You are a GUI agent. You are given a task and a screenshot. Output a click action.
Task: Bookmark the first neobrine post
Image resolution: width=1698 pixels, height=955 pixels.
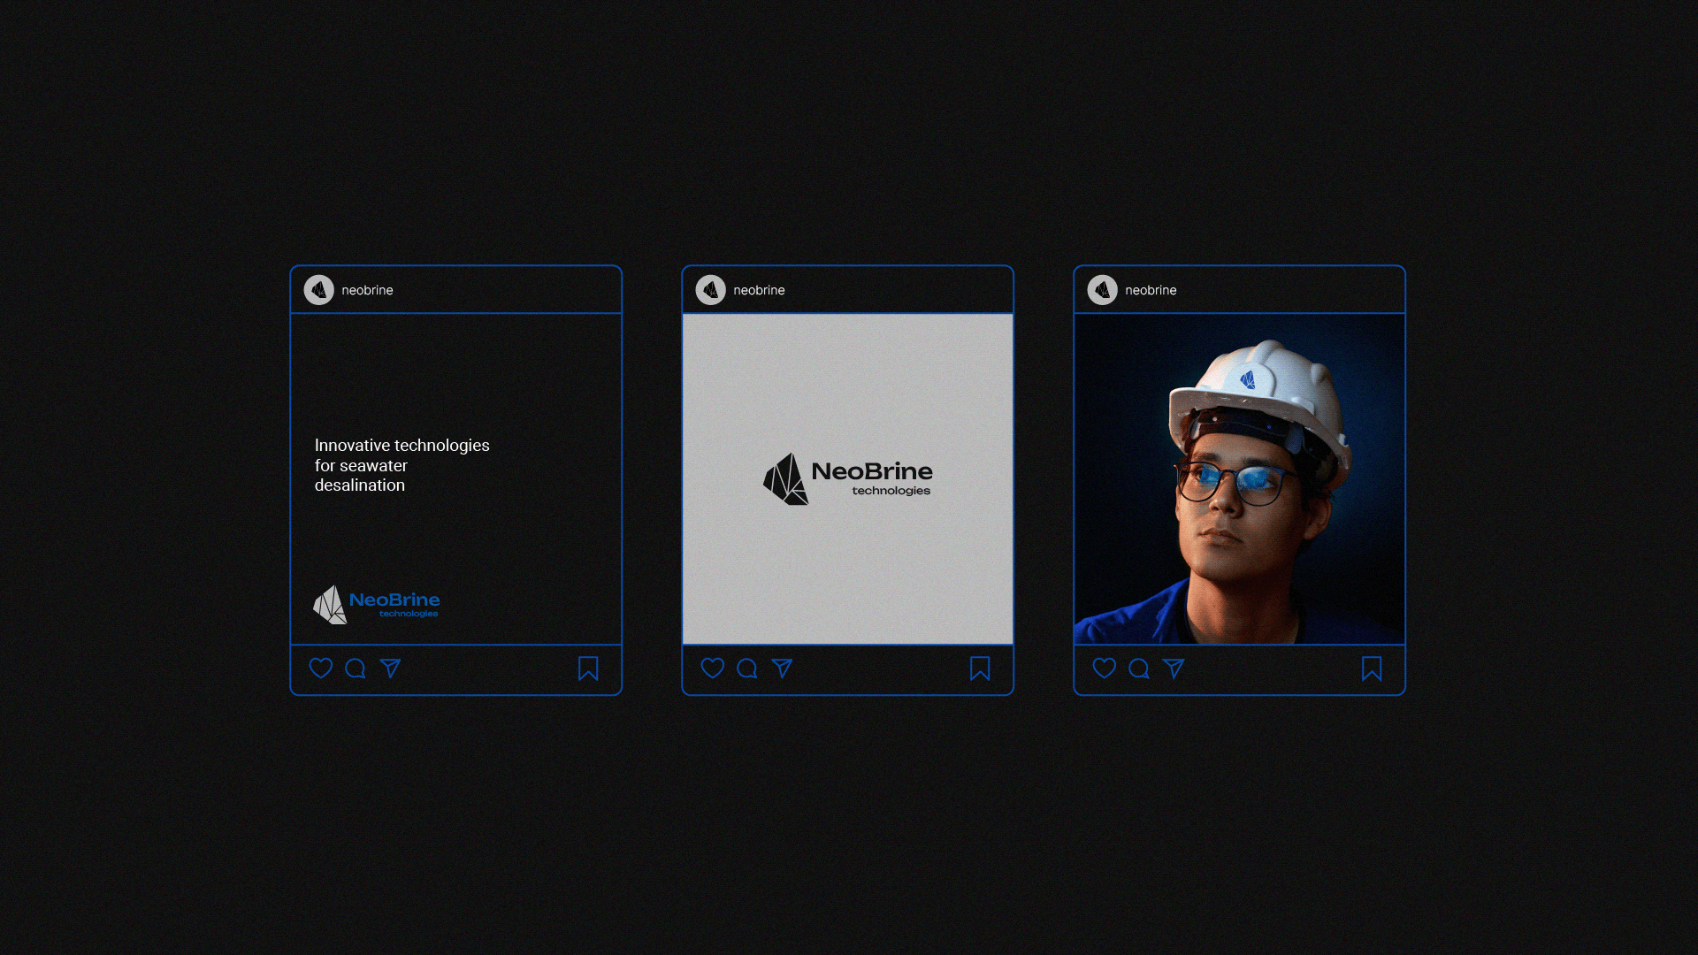[588, 668]
